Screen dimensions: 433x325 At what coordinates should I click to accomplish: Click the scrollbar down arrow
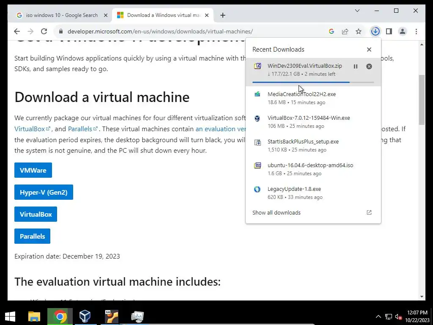pos(422,297)
